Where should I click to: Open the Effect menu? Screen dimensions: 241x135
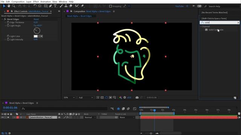[x=36, y=1]
